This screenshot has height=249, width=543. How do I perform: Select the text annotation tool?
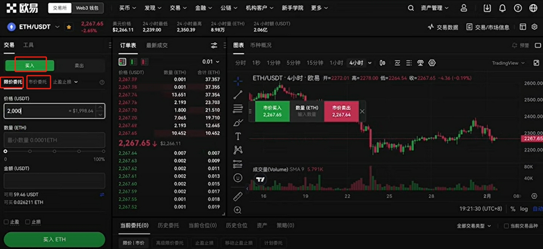(x=238, y=136)
